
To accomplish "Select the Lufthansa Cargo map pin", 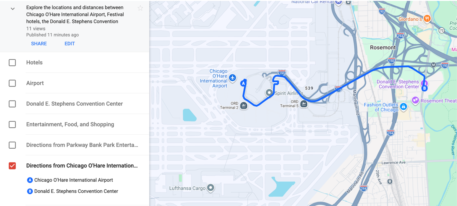I will 211,188.
